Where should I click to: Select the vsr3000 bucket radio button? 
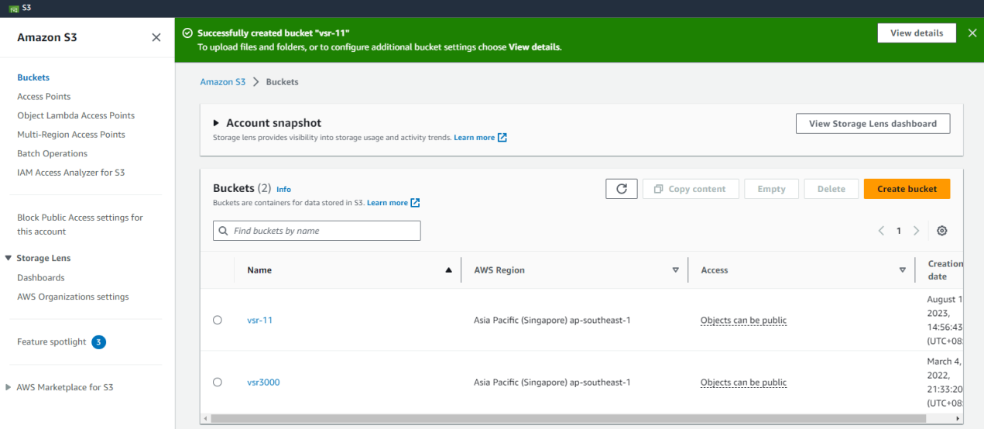[217, 382]
